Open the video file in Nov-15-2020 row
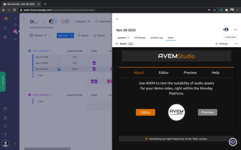 (94, 63)
